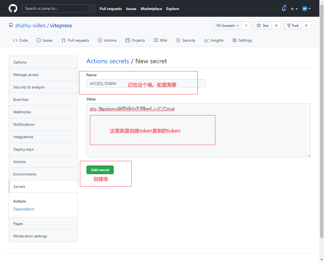The image size is (324, 262).
Task: Switch to the repo Actions tab
Action: (x=108, y=40)
